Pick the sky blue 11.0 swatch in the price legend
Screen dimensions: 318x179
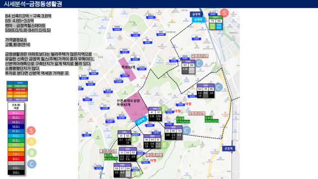click(16, 136)
